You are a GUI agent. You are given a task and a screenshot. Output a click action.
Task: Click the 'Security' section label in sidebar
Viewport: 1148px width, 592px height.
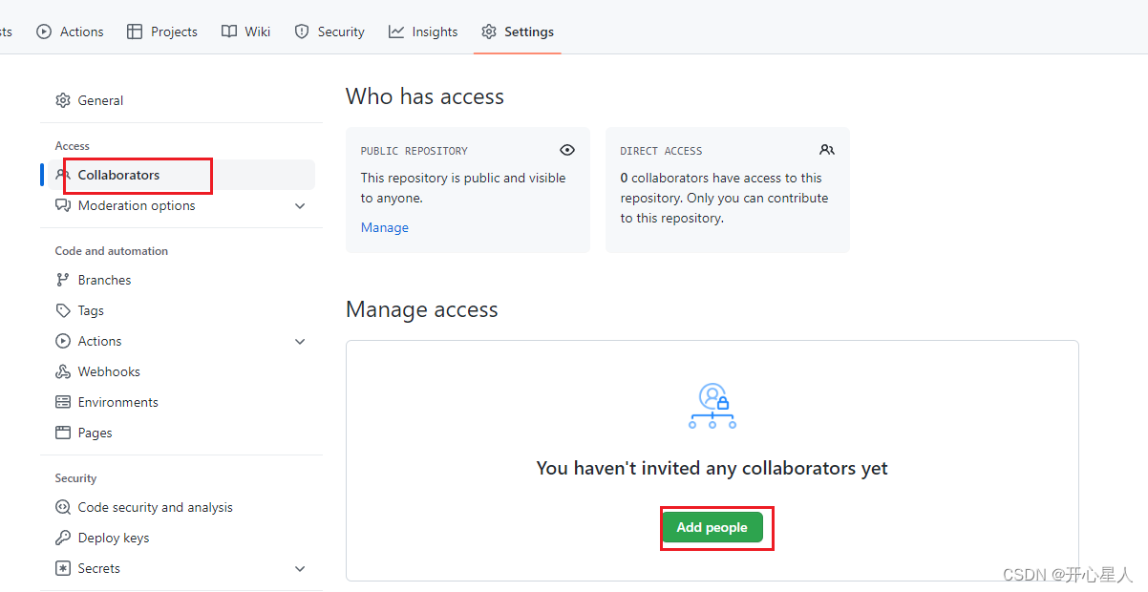75,478
